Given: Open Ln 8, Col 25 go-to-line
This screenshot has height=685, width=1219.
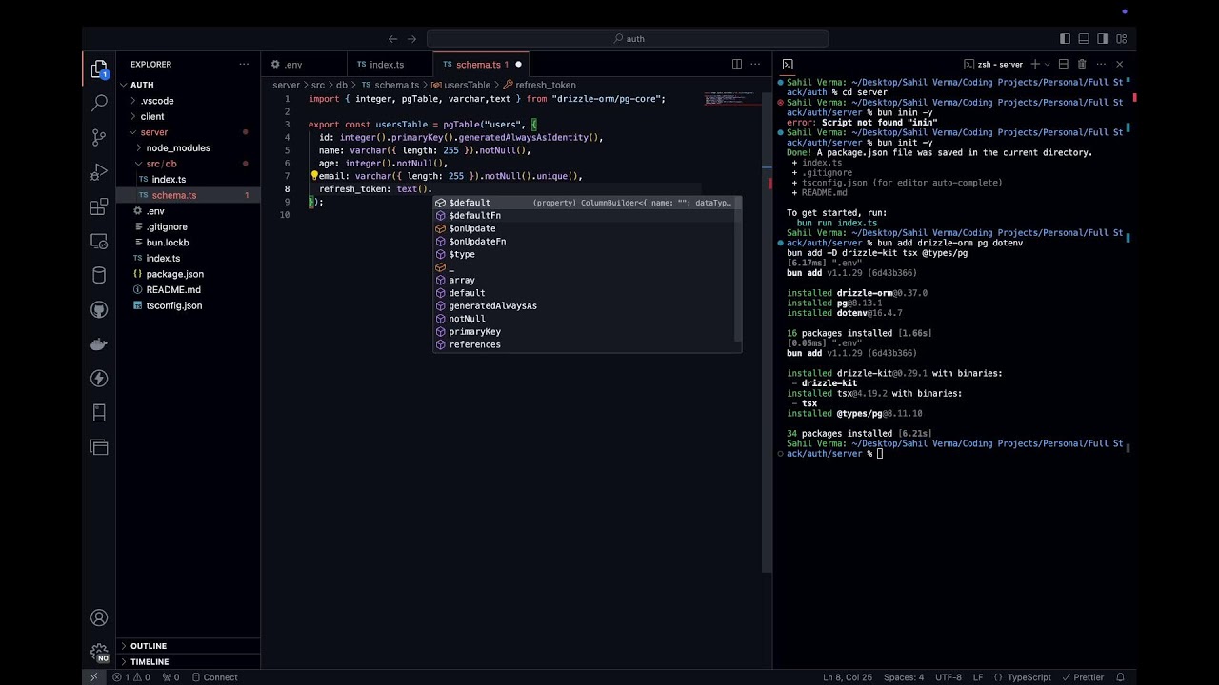Looking at the screenshot, I should [x=848, y=677].
